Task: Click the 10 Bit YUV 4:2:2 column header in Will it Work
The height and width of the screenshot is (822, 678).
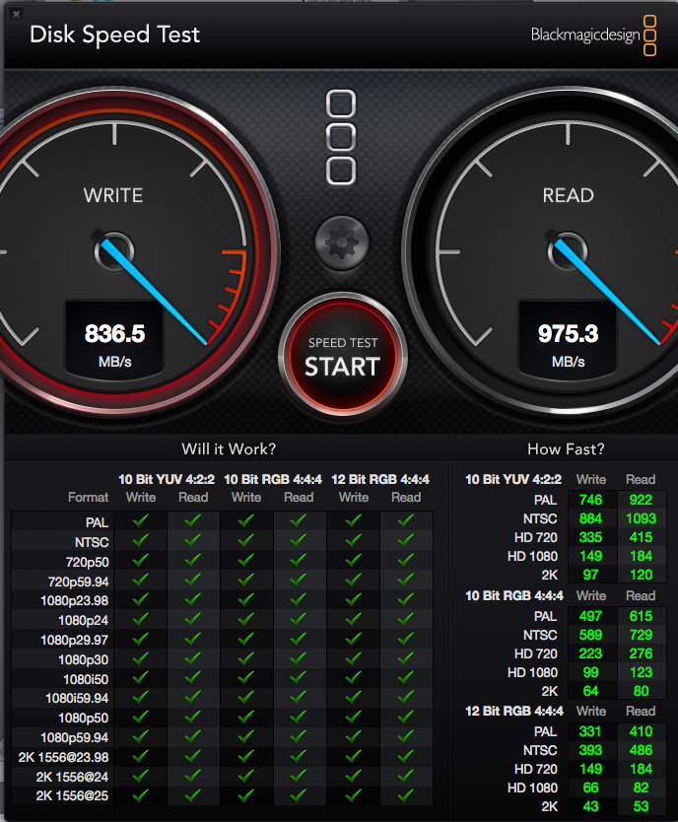Action: (x=167, y=480)
